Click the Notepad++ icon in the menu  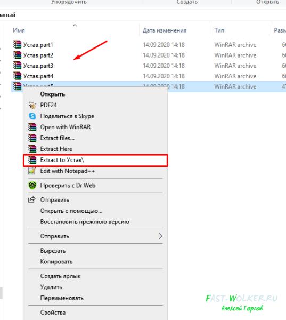[x=32, y=171]
